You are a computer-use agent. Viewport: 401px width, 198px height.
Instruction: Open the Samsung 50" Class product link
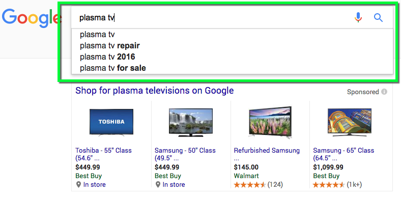tap(185, 154)
